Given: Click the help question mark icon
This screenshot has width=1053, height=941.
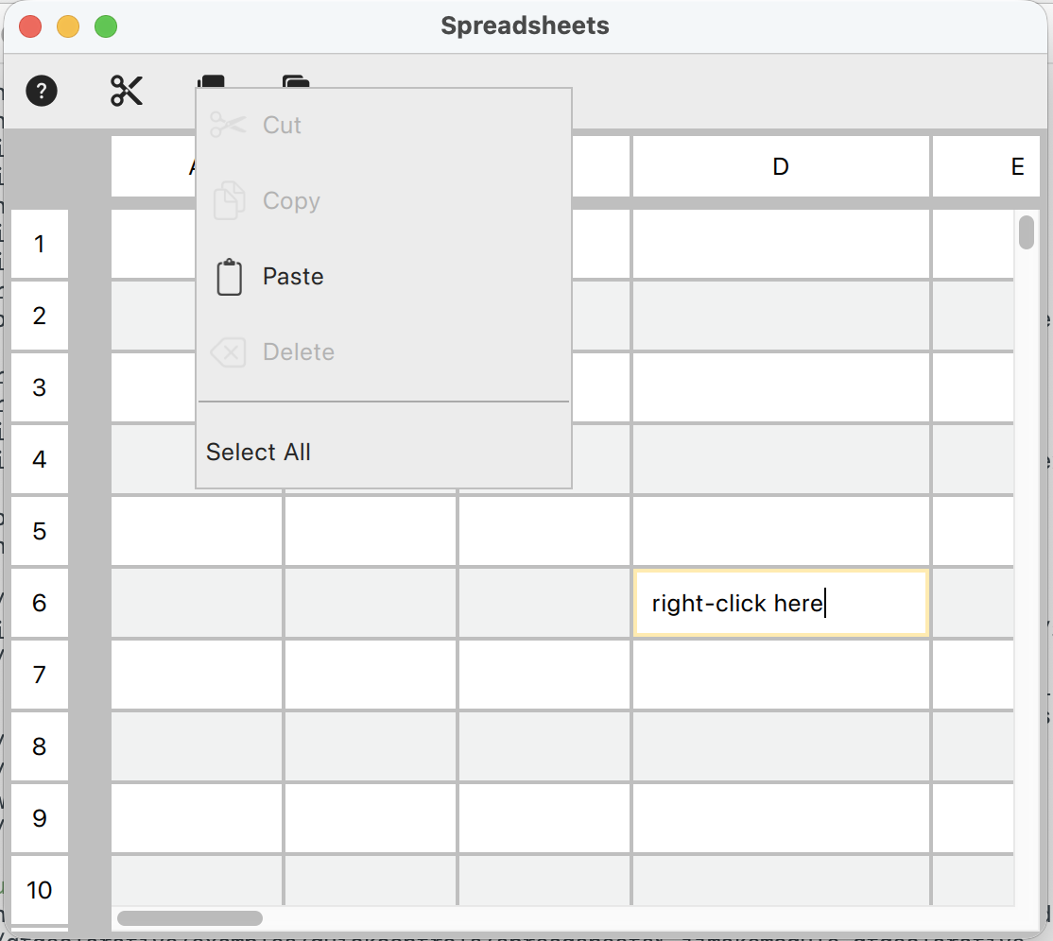Looking at the screenshot, I should [x=42, y=92].
